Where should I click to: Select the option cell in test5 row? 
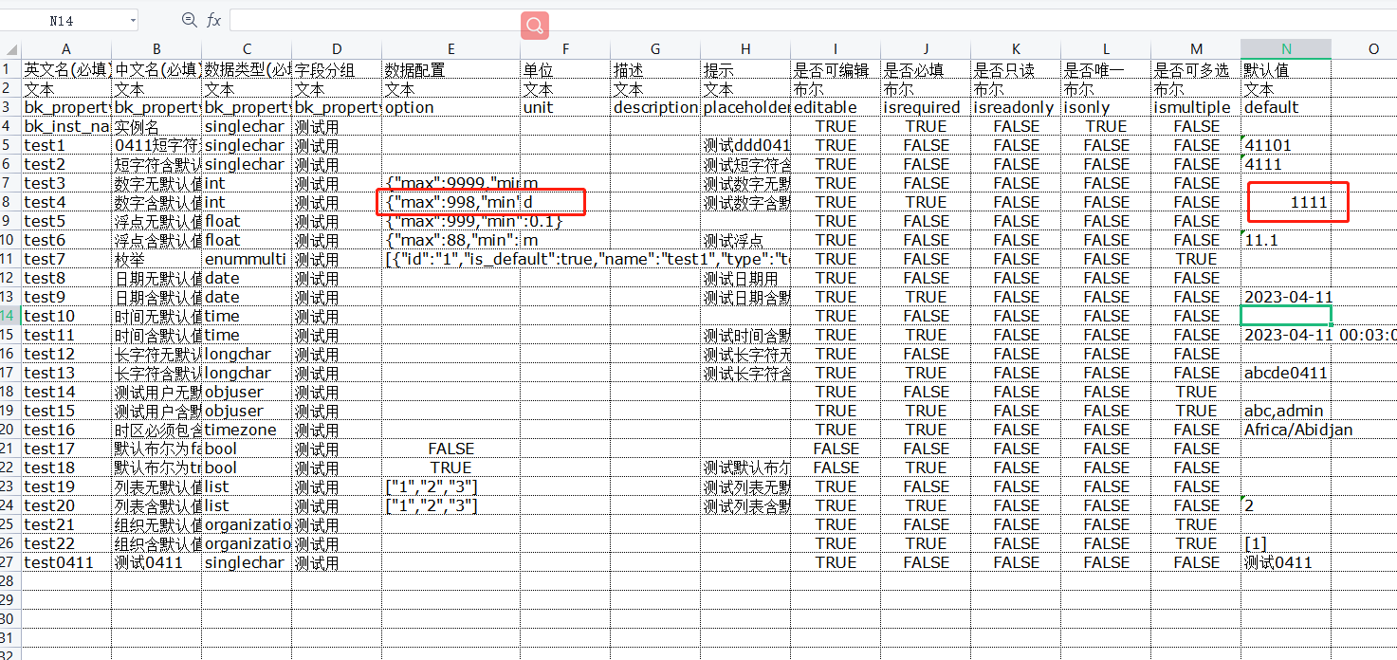(x=450, y=221)
